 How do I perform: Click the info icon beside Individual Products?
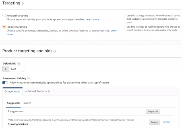(49, 92)
